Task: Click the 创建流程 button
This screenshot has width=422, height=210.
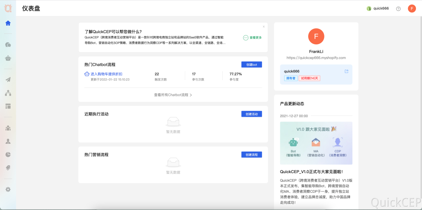Action: click(x=252, y=155)
